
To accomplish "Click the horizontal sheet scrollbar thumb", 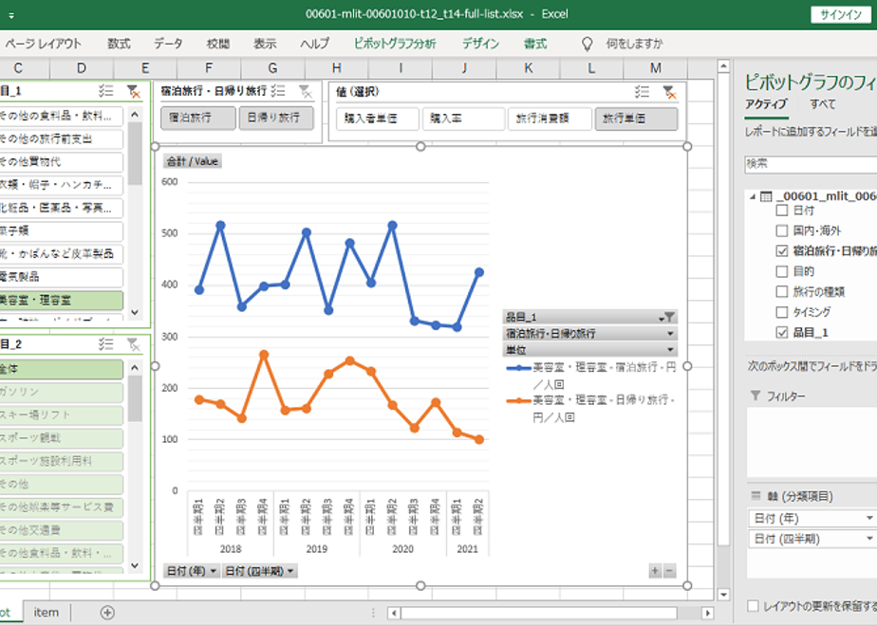I will tap(539, 613).
